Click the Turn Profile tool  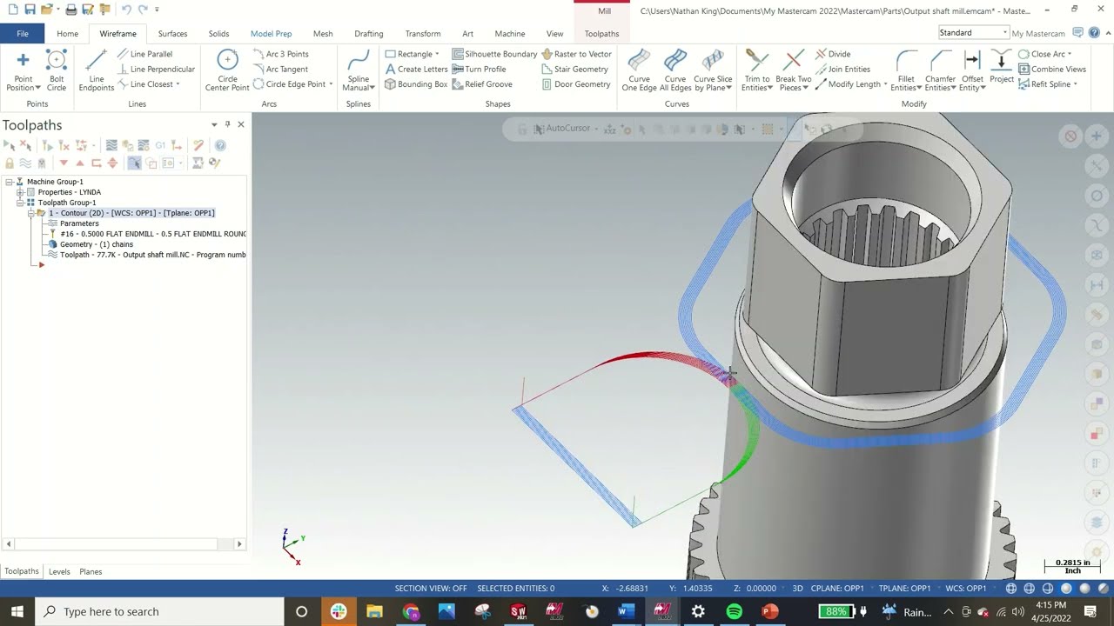coord(479,69)
